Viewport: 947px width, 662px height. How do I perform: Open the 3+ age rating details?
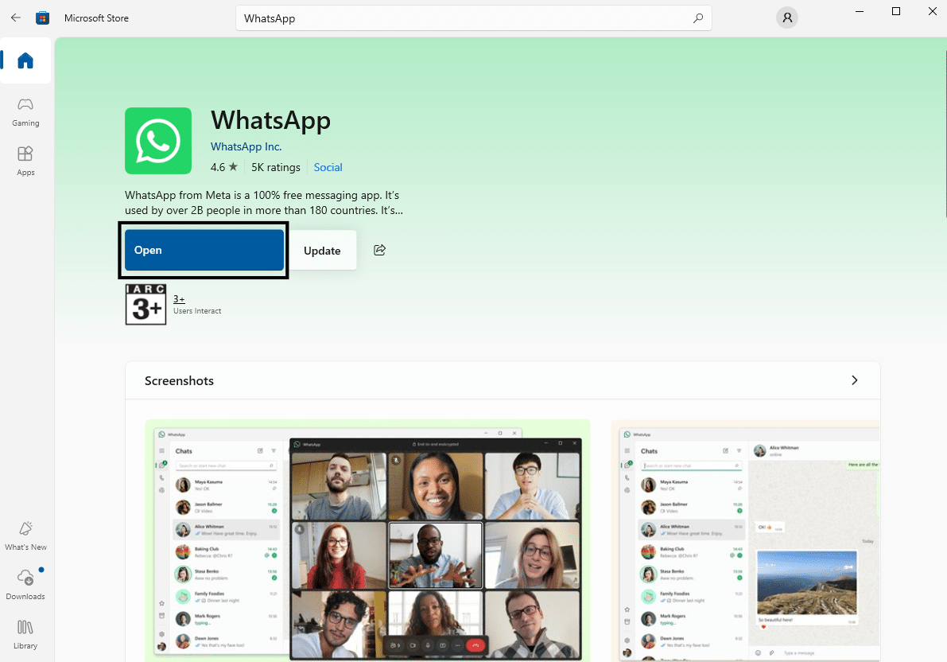coord(178,298)
